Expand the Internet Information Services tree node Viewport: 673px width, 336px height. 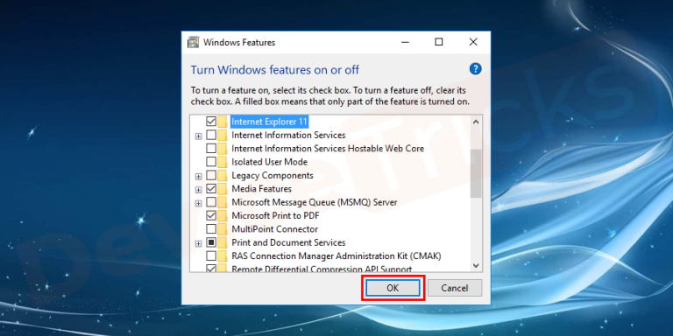[x=198, y=136]
